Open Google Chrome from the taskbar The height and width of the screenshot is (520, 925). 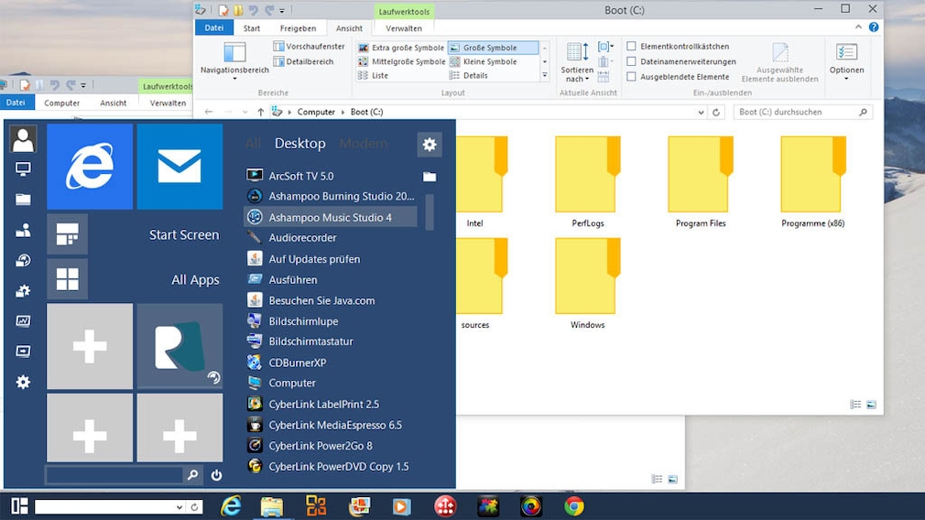coord(574,506)
